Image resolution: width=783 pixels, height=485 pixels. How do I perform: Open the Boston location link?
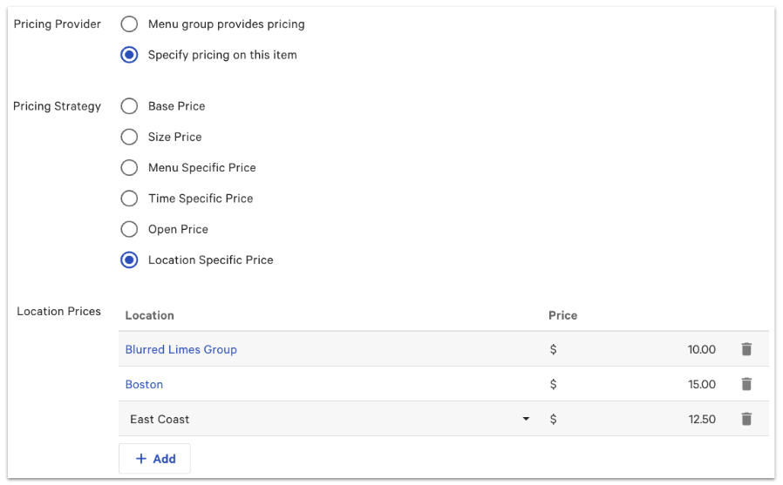click(144, 384)
